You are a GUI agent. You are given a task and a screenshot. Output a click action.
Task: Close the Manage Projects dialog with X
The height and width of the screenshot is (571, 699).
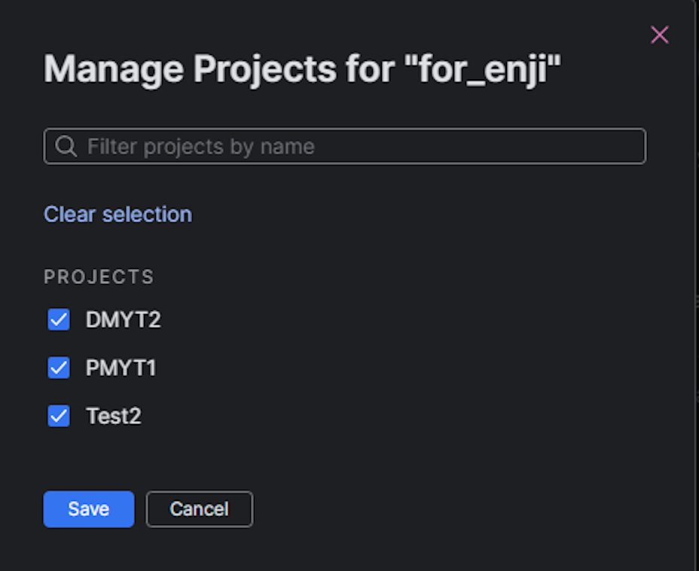[x=659, y=35]
